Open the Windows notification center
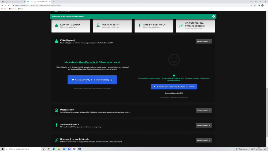Screen dimensions: 268x151 click(x=265, y=149)
